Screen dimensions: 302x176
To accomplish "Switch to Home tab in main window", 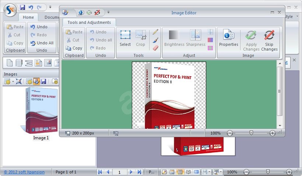I will pyautogui.click(x=28, y=17).
